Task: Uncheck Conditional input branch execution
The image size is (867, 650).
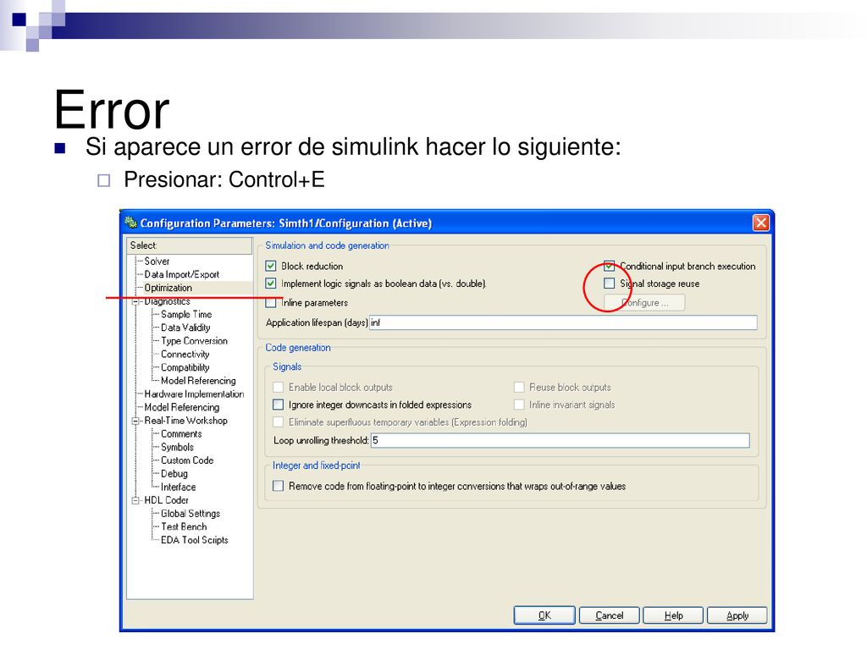Action: coord(609,266)
